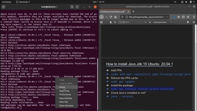Viewport: 197px width, 111px height.
Task: Toggle Show Menubar in the context menu
Action: (x=66, y=106)
